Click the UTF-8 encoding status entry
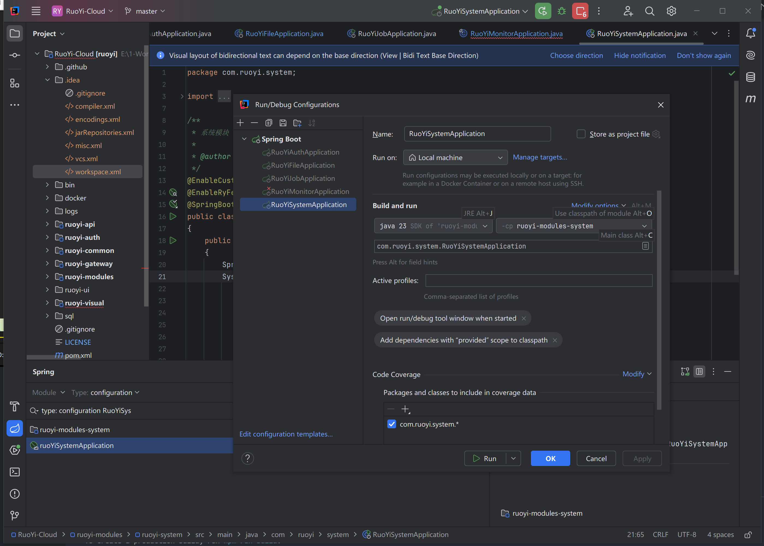 click(x=686, y=535)
